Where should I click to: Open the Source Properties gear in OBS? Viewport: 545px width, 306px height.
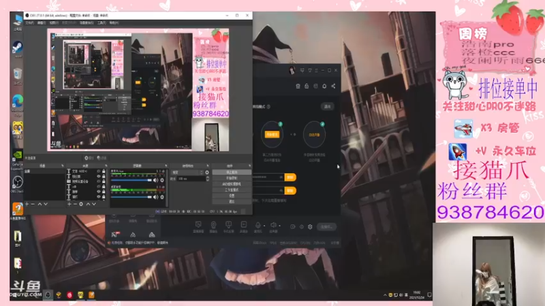click(89, 158)
